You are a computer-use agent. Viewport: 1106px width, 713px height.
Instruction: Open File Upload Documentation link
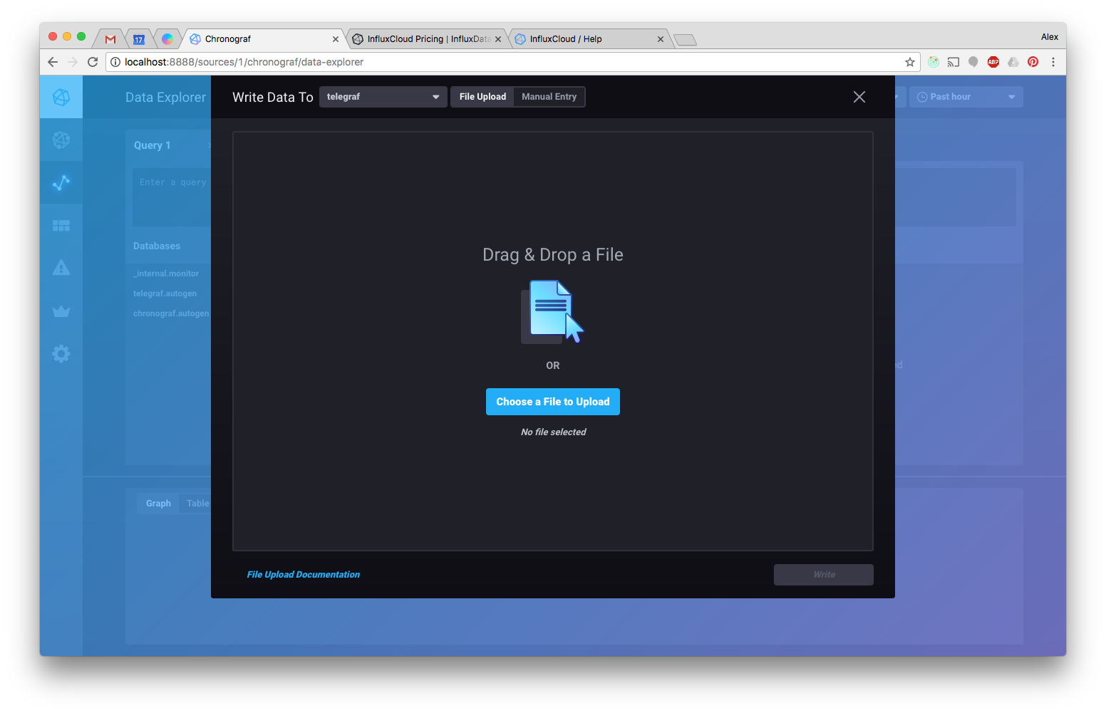pyautogui.click(x=304, y=575)
